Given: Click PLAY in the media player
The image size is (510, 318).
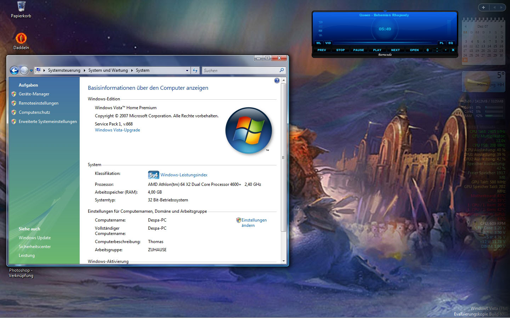Looking at the screenshot, I should coord(377,50).
